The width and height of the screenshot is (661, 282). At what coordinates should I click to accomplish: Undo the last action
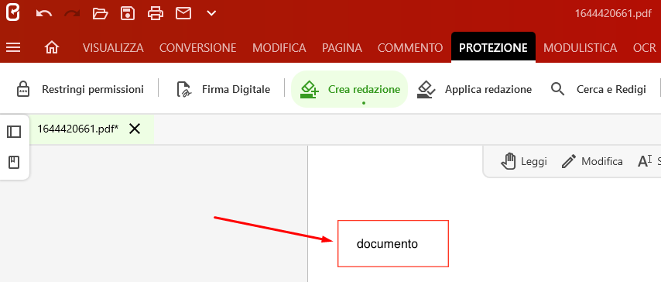[x=44, y=13]
